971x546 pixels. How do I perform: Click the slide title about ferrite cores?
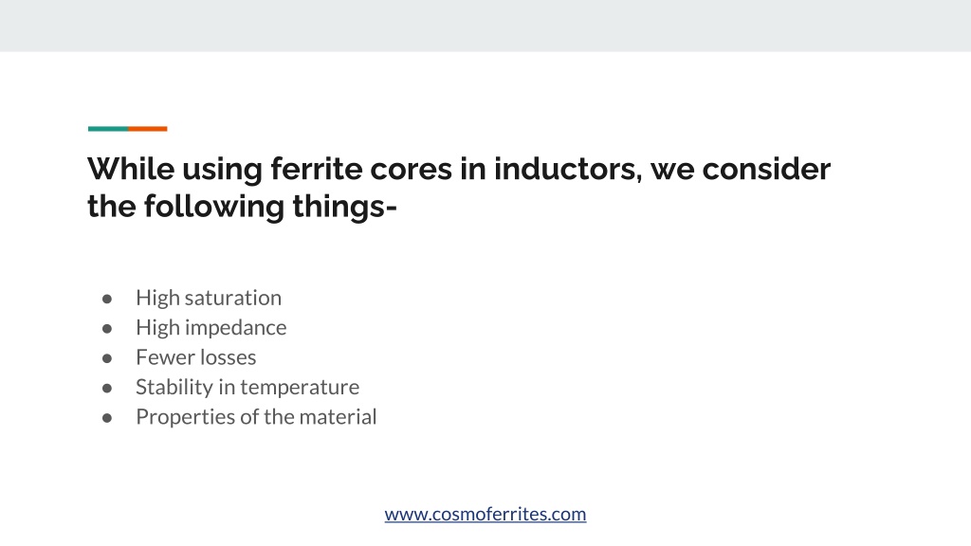tap(459, 188)
